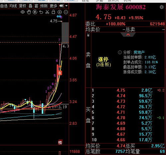Select buy level 3 at price 4.73

(128, 101)
